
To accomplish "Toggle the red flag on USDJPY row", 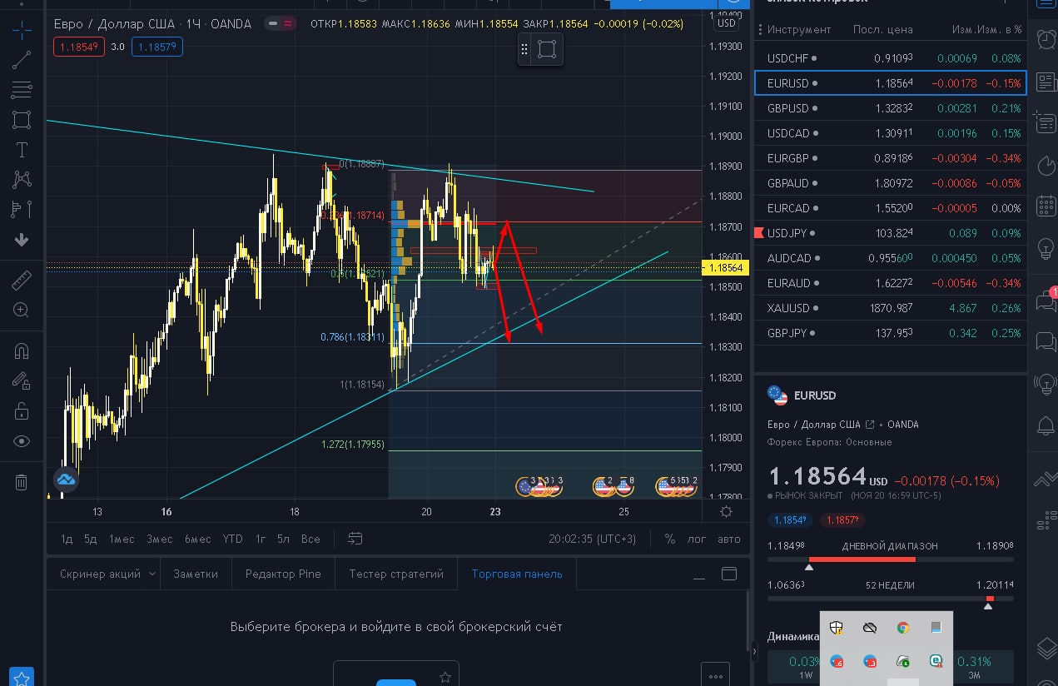I will [x=757, y=233].
